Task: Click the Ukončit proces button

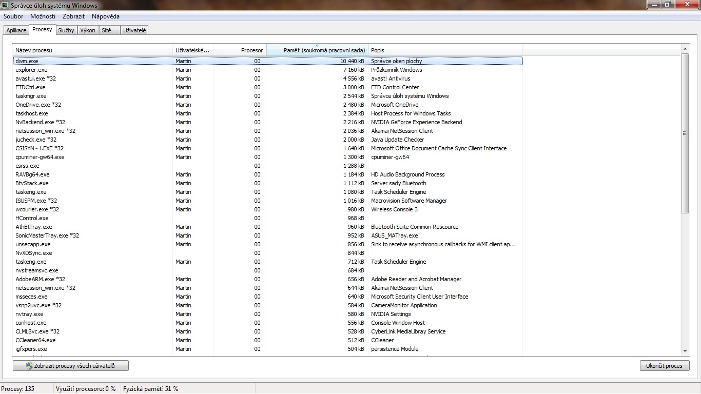Action: pos(664,366)
